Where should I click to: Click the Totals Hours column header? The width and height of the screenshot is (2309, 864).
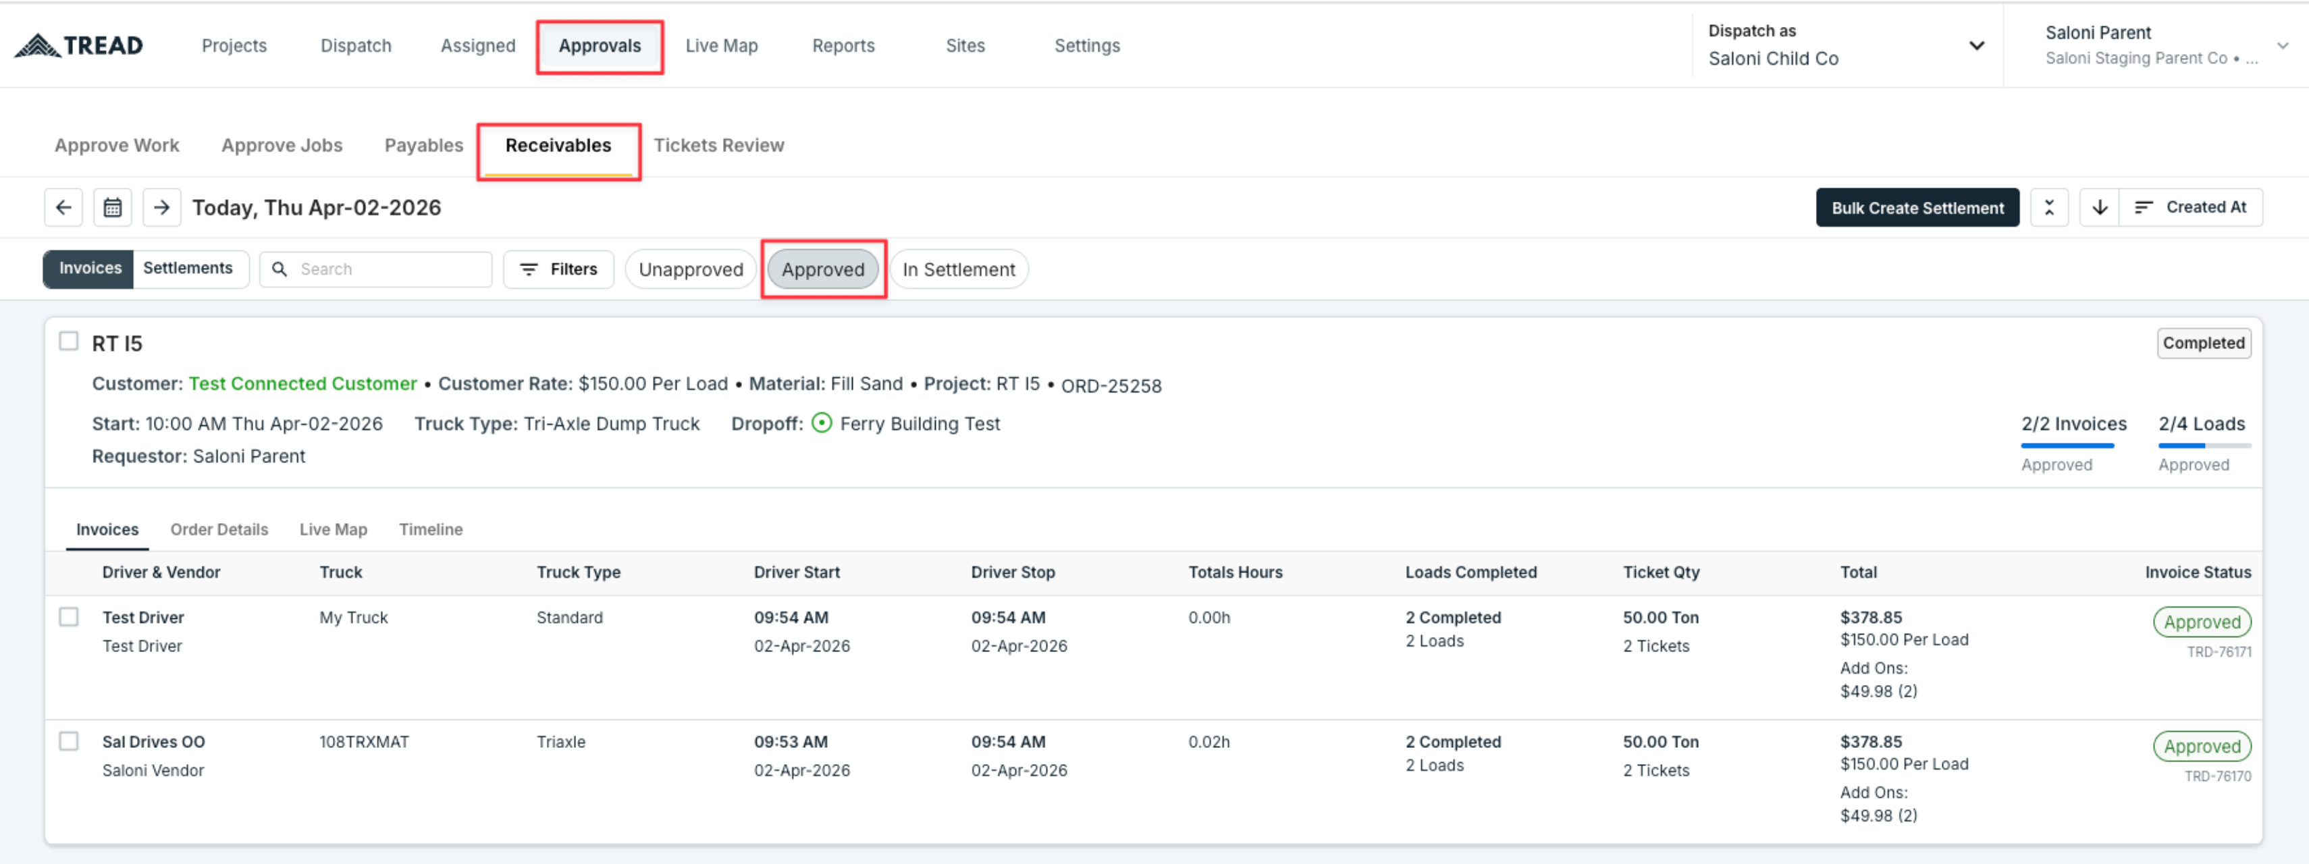(1235, 572)
